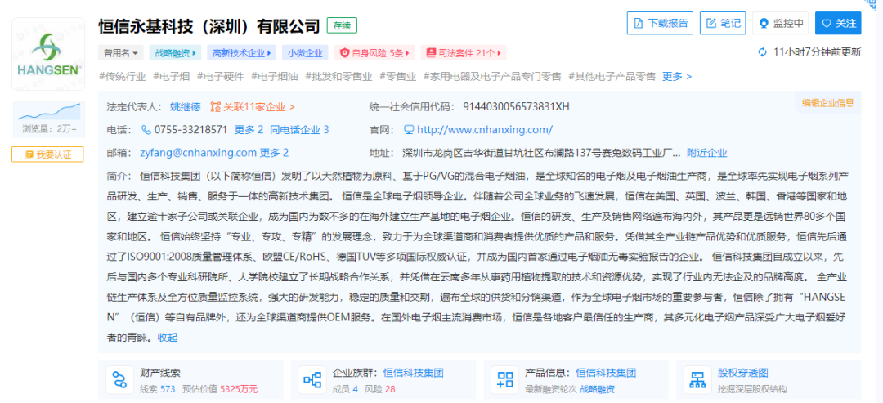Open 恒信科技集团 in 产品信息

click(606, 373)
